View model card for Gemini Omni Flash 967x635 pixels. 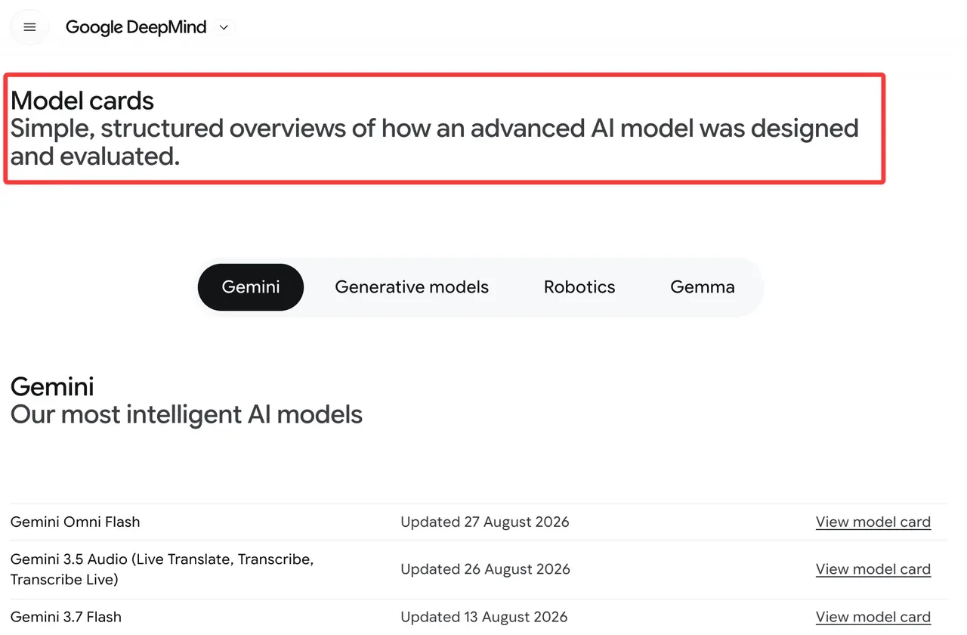[x=873, y=522]
